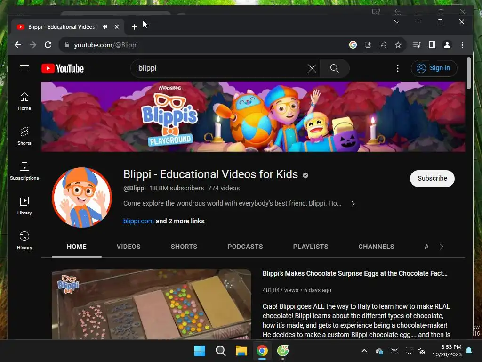Click the Google icon in address bar
482x362 pixels.
pos(353,45)
